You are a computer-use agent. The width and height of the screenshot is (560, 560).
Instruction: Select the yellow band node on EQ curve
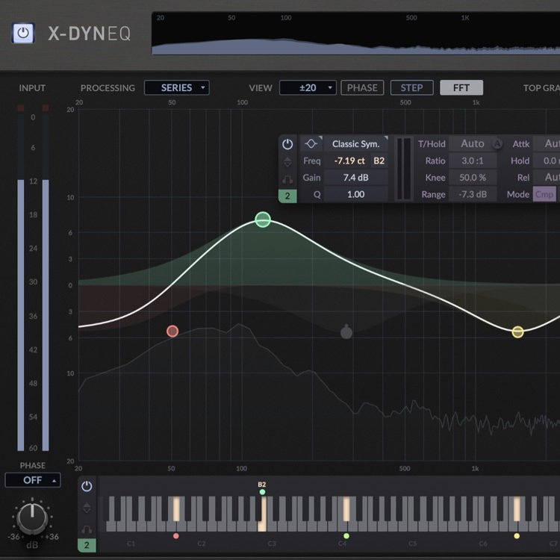(518, 332)
